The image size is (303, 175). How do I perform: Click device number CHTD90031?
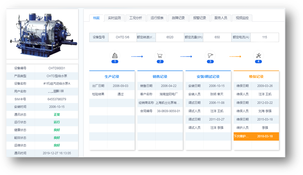57,68
